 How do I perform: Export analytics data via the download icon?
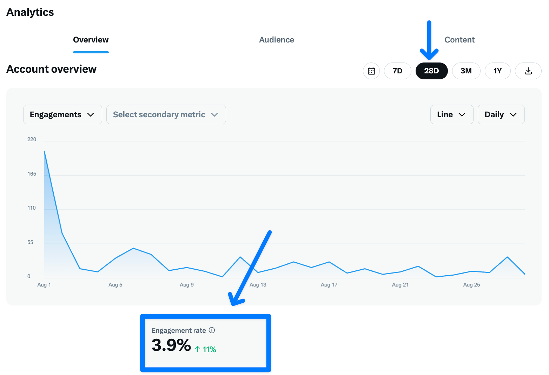(528, 71)
